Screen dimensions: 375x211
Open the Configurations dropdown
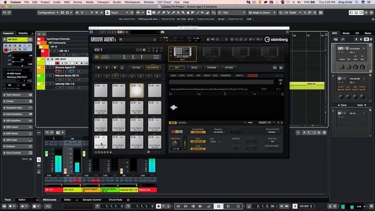[48, 12]
